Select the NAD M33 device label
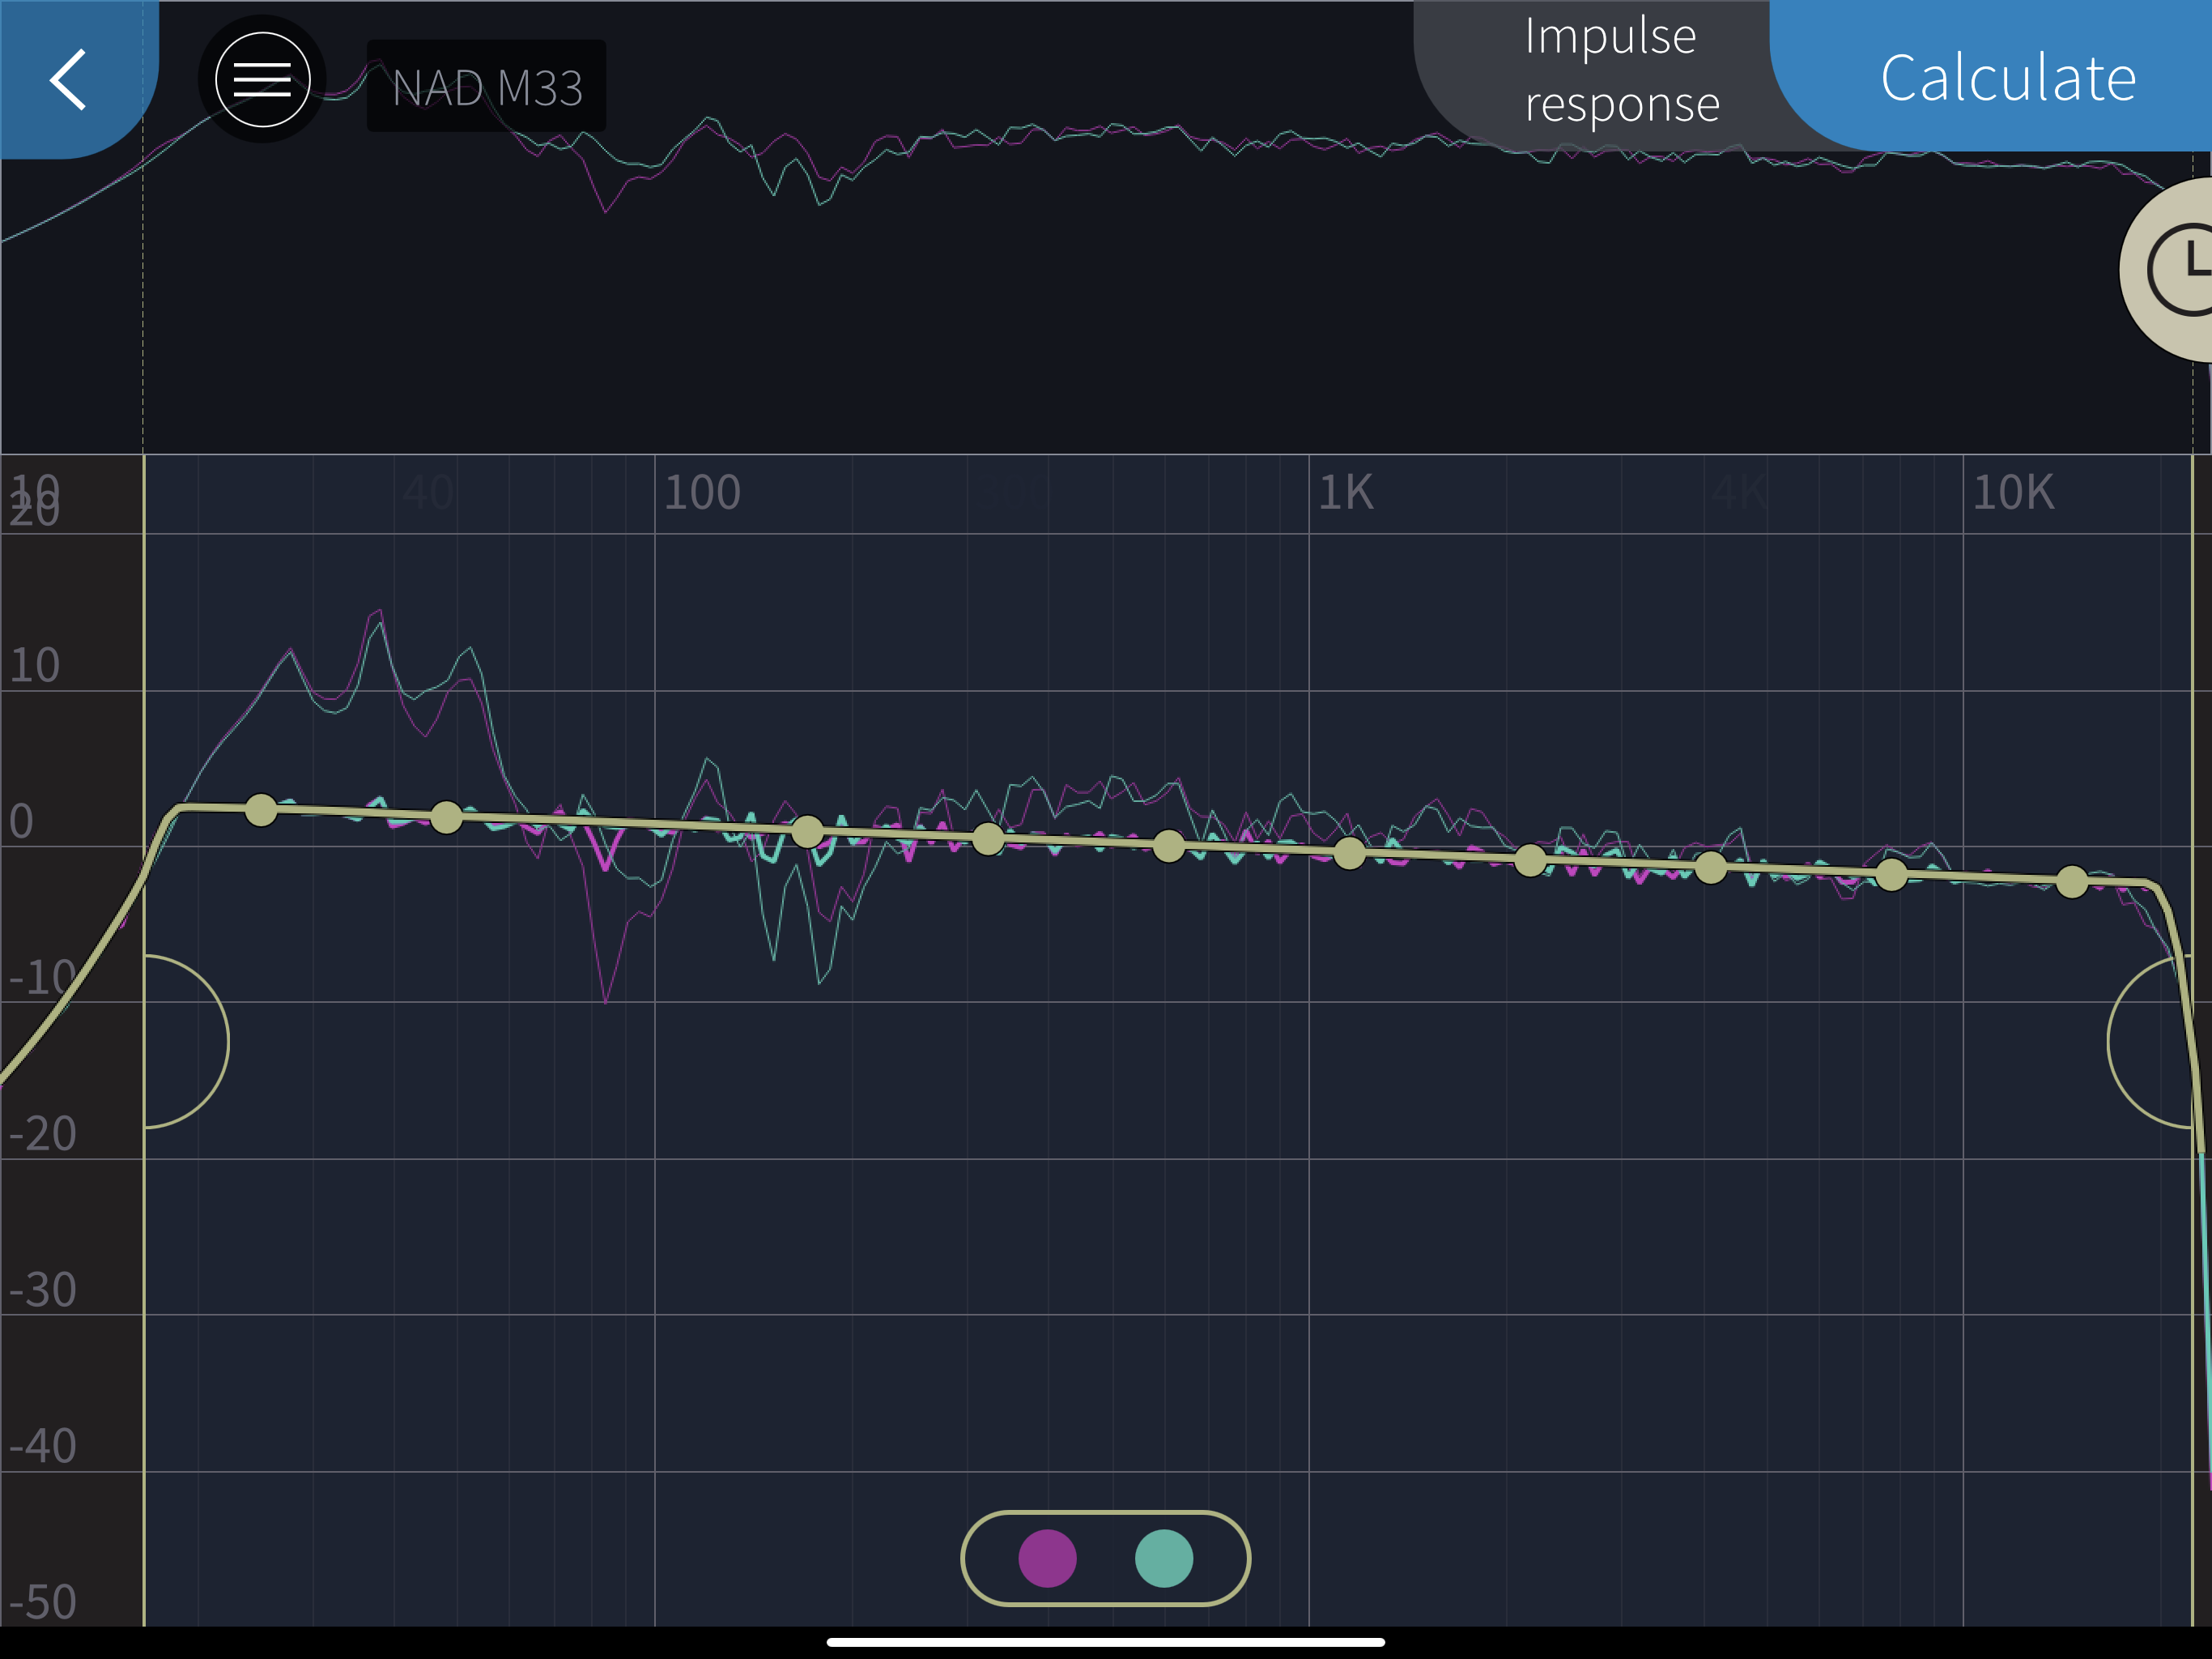Viewport: 2212px width, 1659px height. [x=487, y=87]
